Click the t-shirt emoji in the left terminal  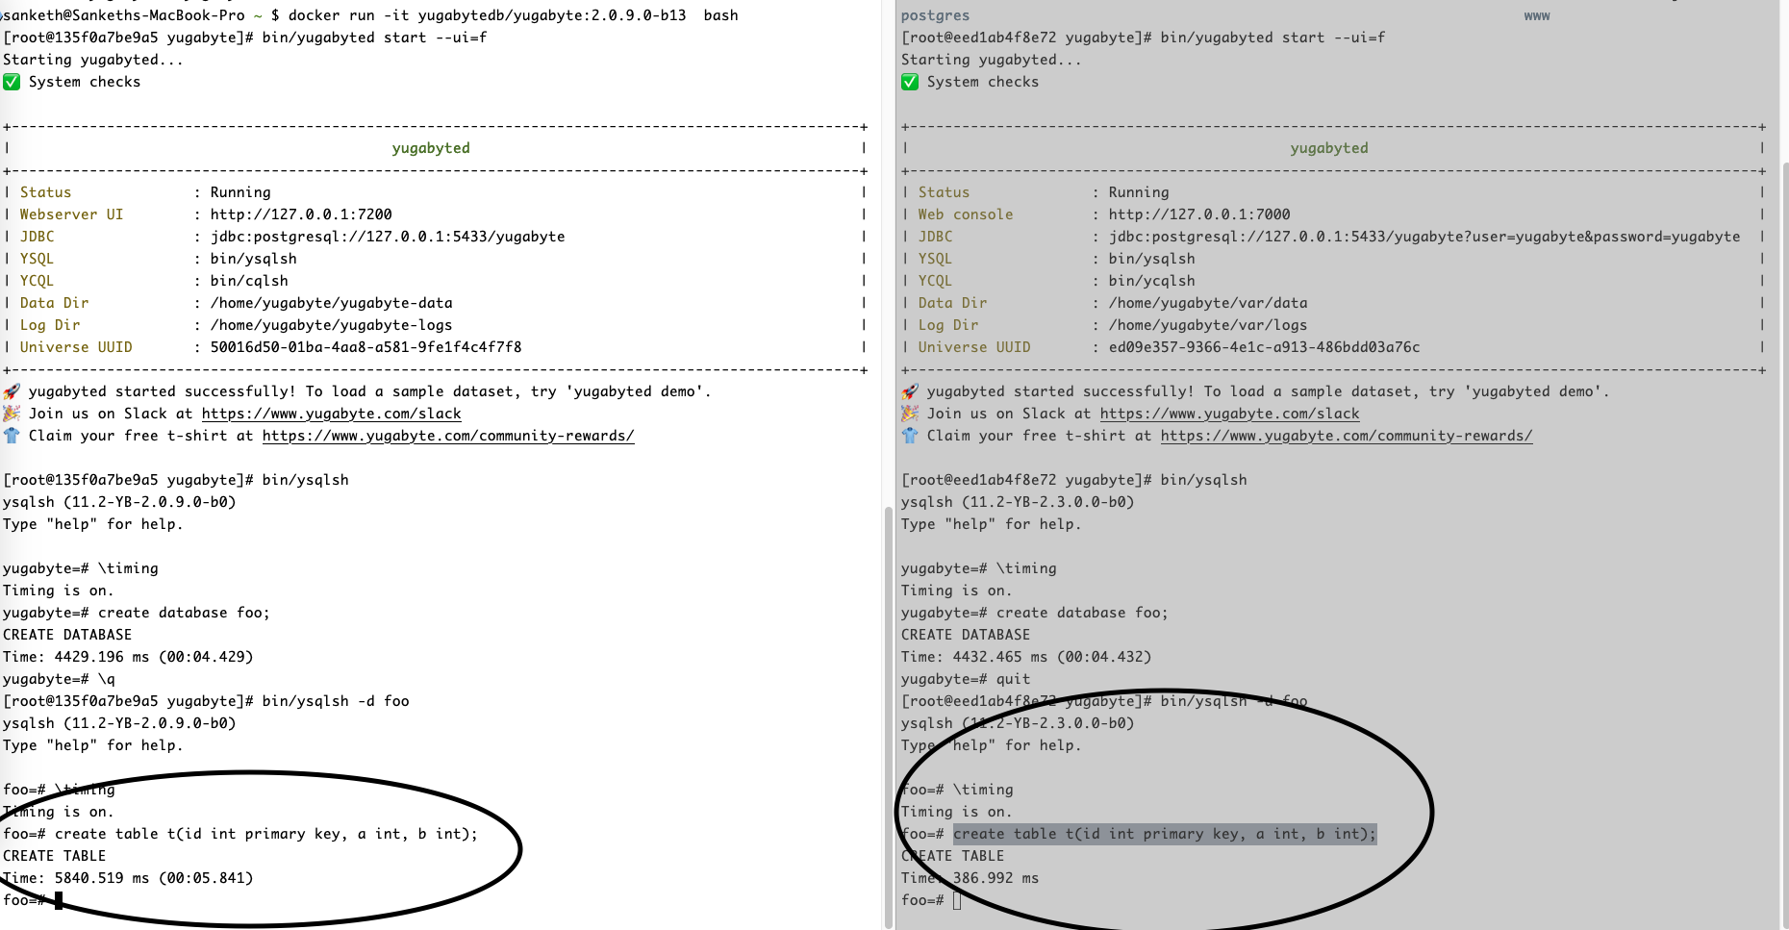pos(12,436)
